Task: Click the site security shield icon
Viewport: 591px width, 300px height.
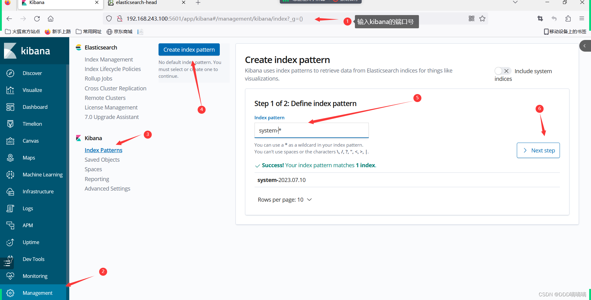Action: [109, 19]
